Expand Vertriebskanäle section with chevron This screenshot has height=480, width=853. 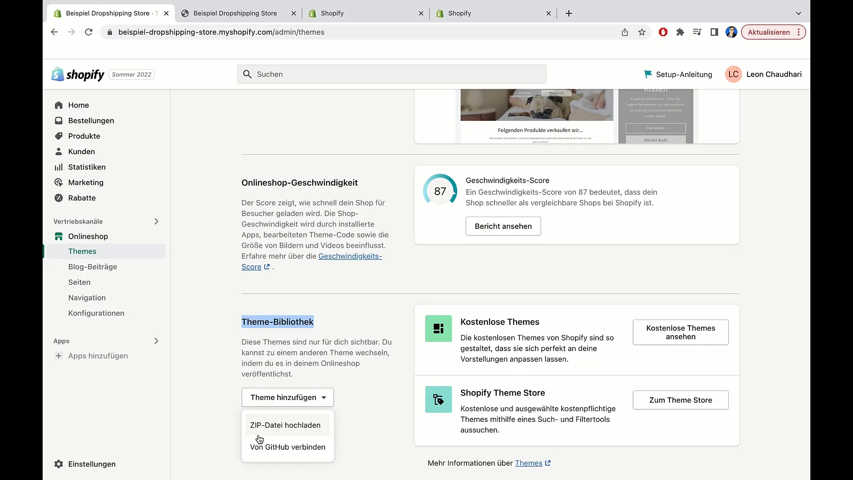click(156, 221)
